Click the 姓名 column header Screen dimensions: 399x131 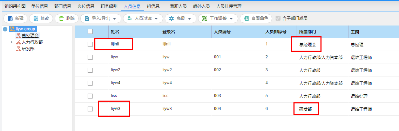[115, 32]
